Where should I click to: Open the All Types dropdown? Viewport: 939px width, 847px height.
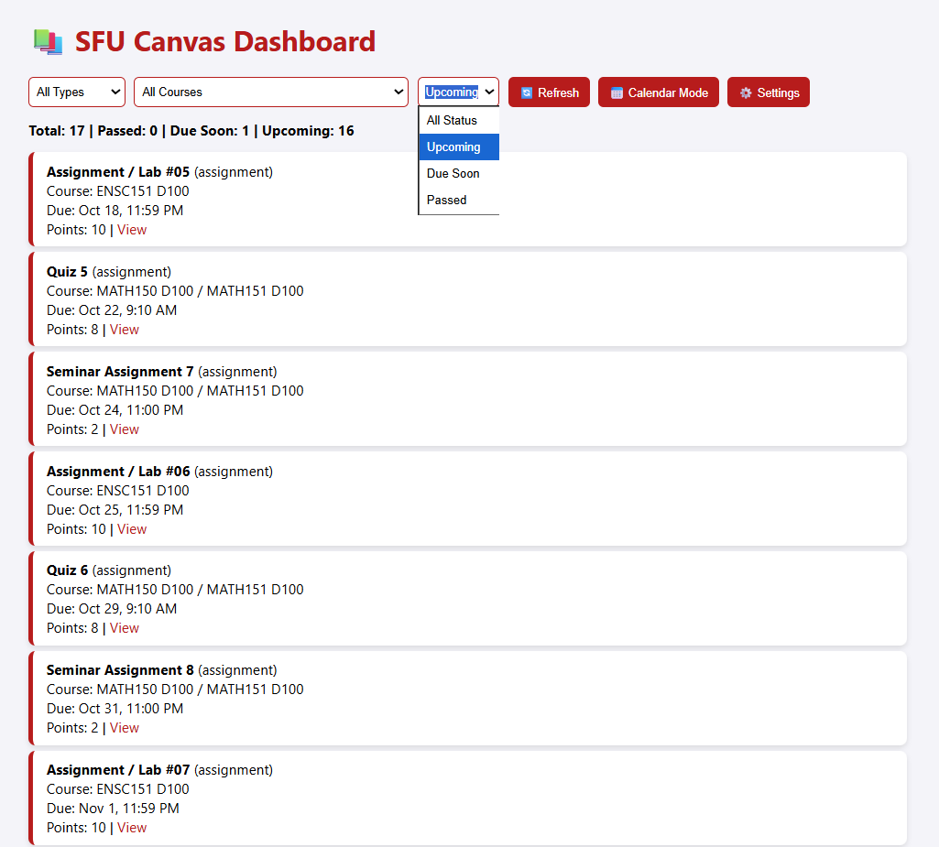77,92
